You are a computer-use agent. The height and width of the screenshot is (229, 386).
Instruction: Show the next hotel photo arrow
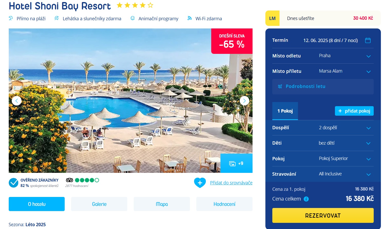(x=244, y=101)
